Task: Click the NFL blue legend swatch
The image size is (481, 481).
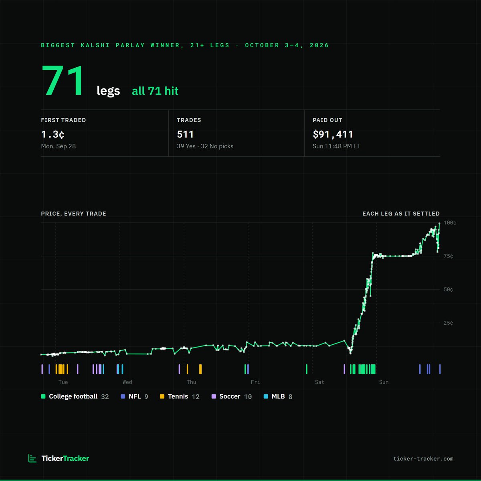Action: tap(123, 396)
